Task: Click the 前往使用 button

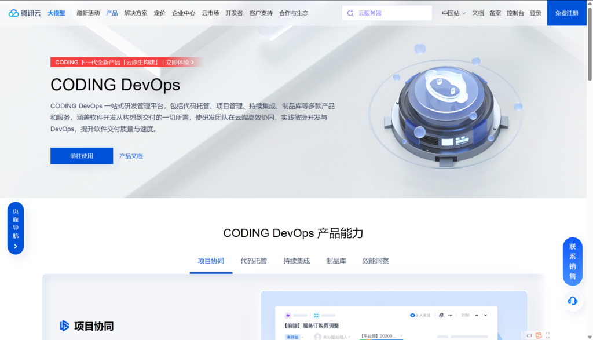Action: [x=82, y=156]
